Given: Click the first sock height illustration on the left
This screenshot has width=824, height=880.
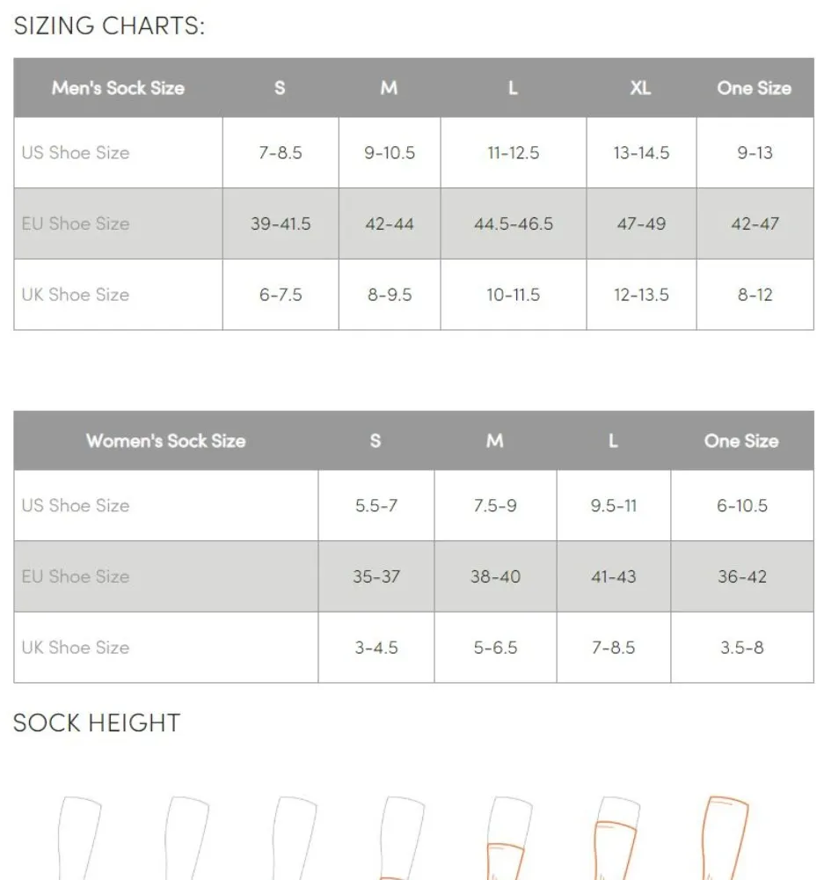Looking at the screenshot, I should (79, 838).
